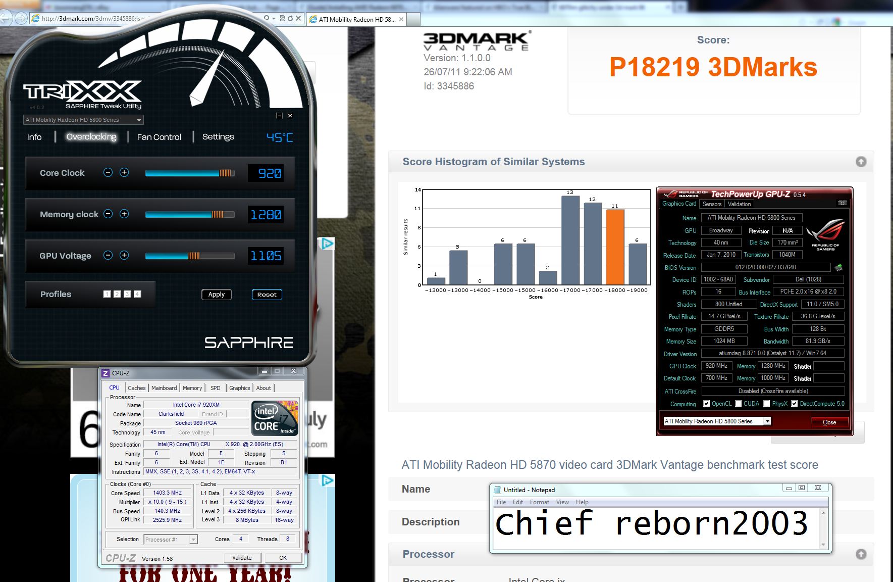893x582 pixels.
Task: Select TRIXX Overclocking tab
Action: (91, 137)
